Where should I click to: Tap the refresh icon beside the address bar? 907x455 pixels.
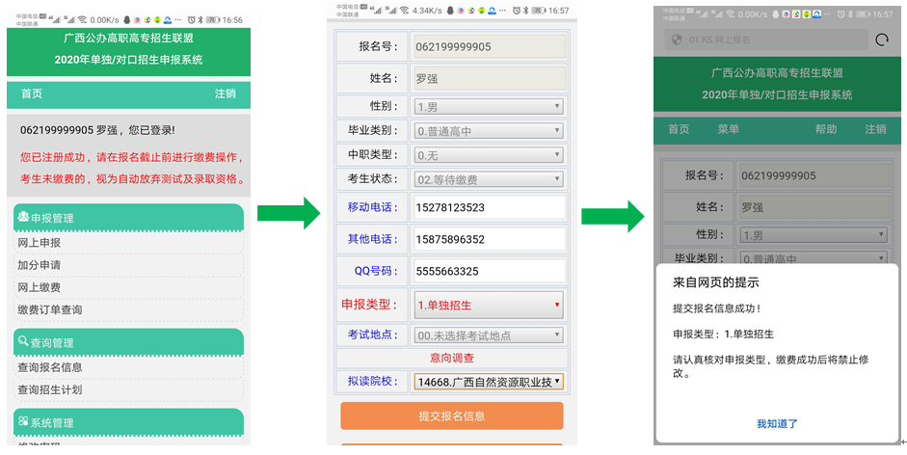(882, 40)
